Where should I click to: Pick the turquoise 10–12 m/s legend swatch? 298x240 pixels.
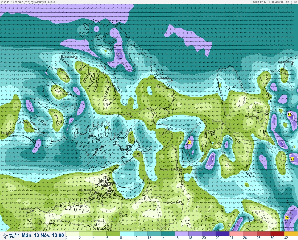tap(141, 233)
